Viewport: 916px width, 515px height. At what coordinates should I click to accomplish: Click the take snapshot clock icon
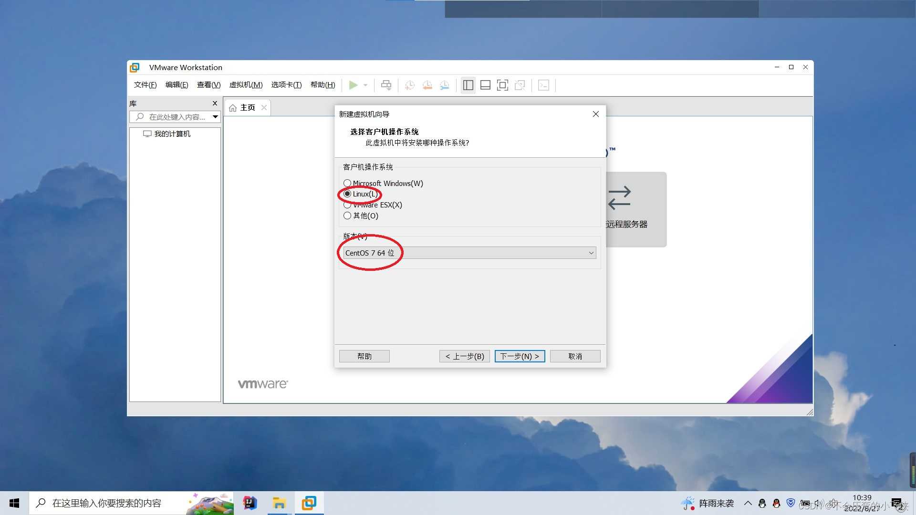(x=409, y=85)
